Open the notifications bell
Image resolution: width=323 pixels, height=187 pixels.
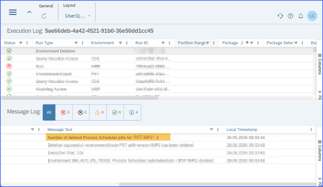pos(301,16)
